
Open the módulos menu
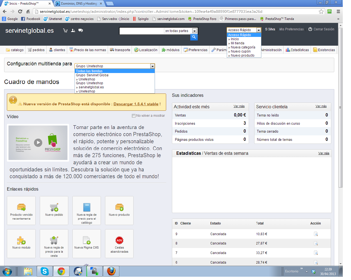point(171,50)
